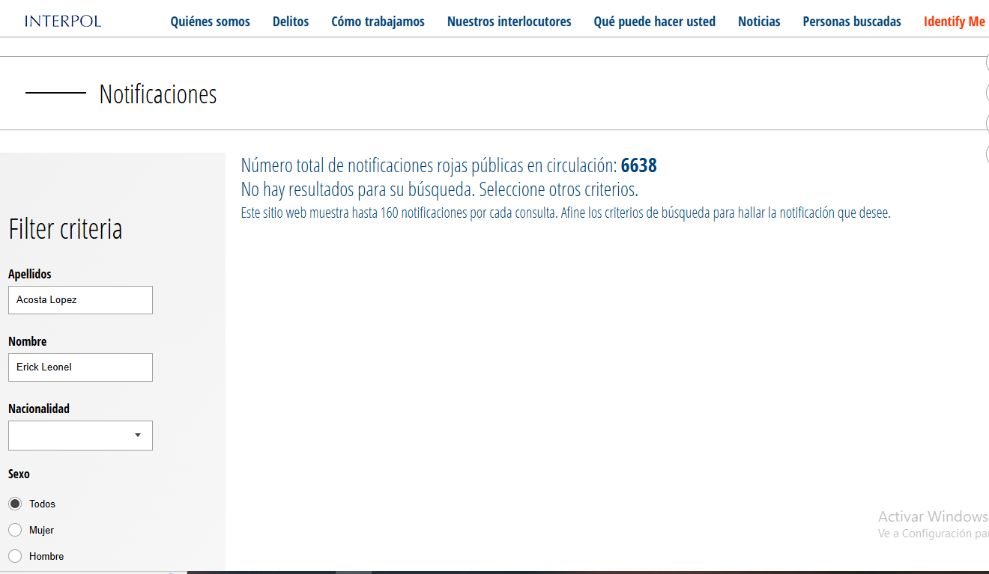Select the Todos sex radio button
The height and width of the screenshot is (574, 989).
pos(15,504)
